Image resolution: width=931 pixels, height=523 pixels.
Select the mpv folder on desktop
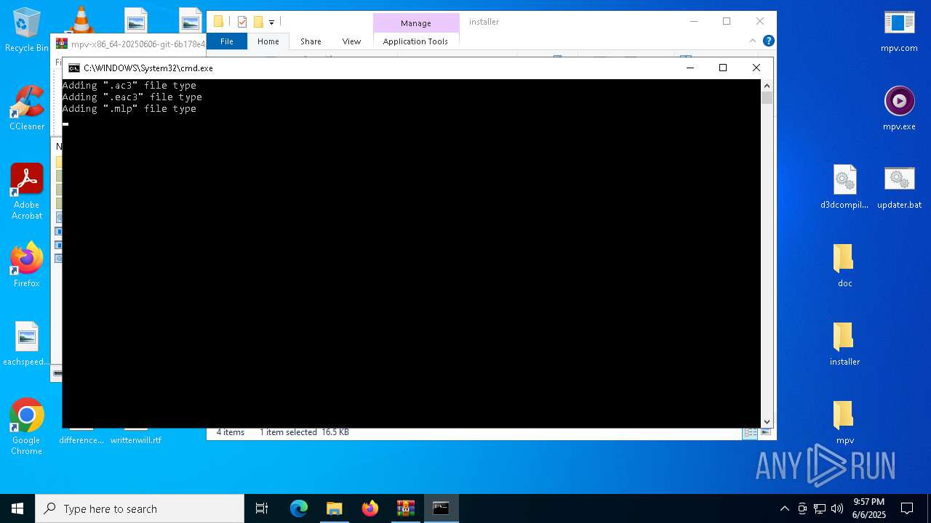pos(844,422)
